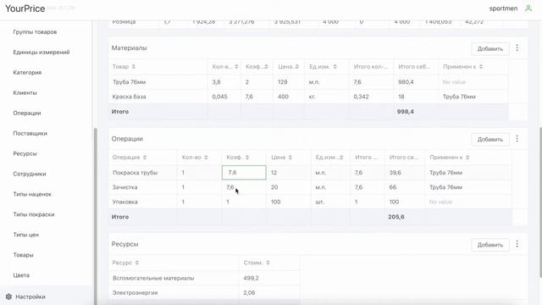This screenshot has height=305, width=542.
Task: Click Коэф. input for Покраска трубы
Action: click(x=244, y=173)
